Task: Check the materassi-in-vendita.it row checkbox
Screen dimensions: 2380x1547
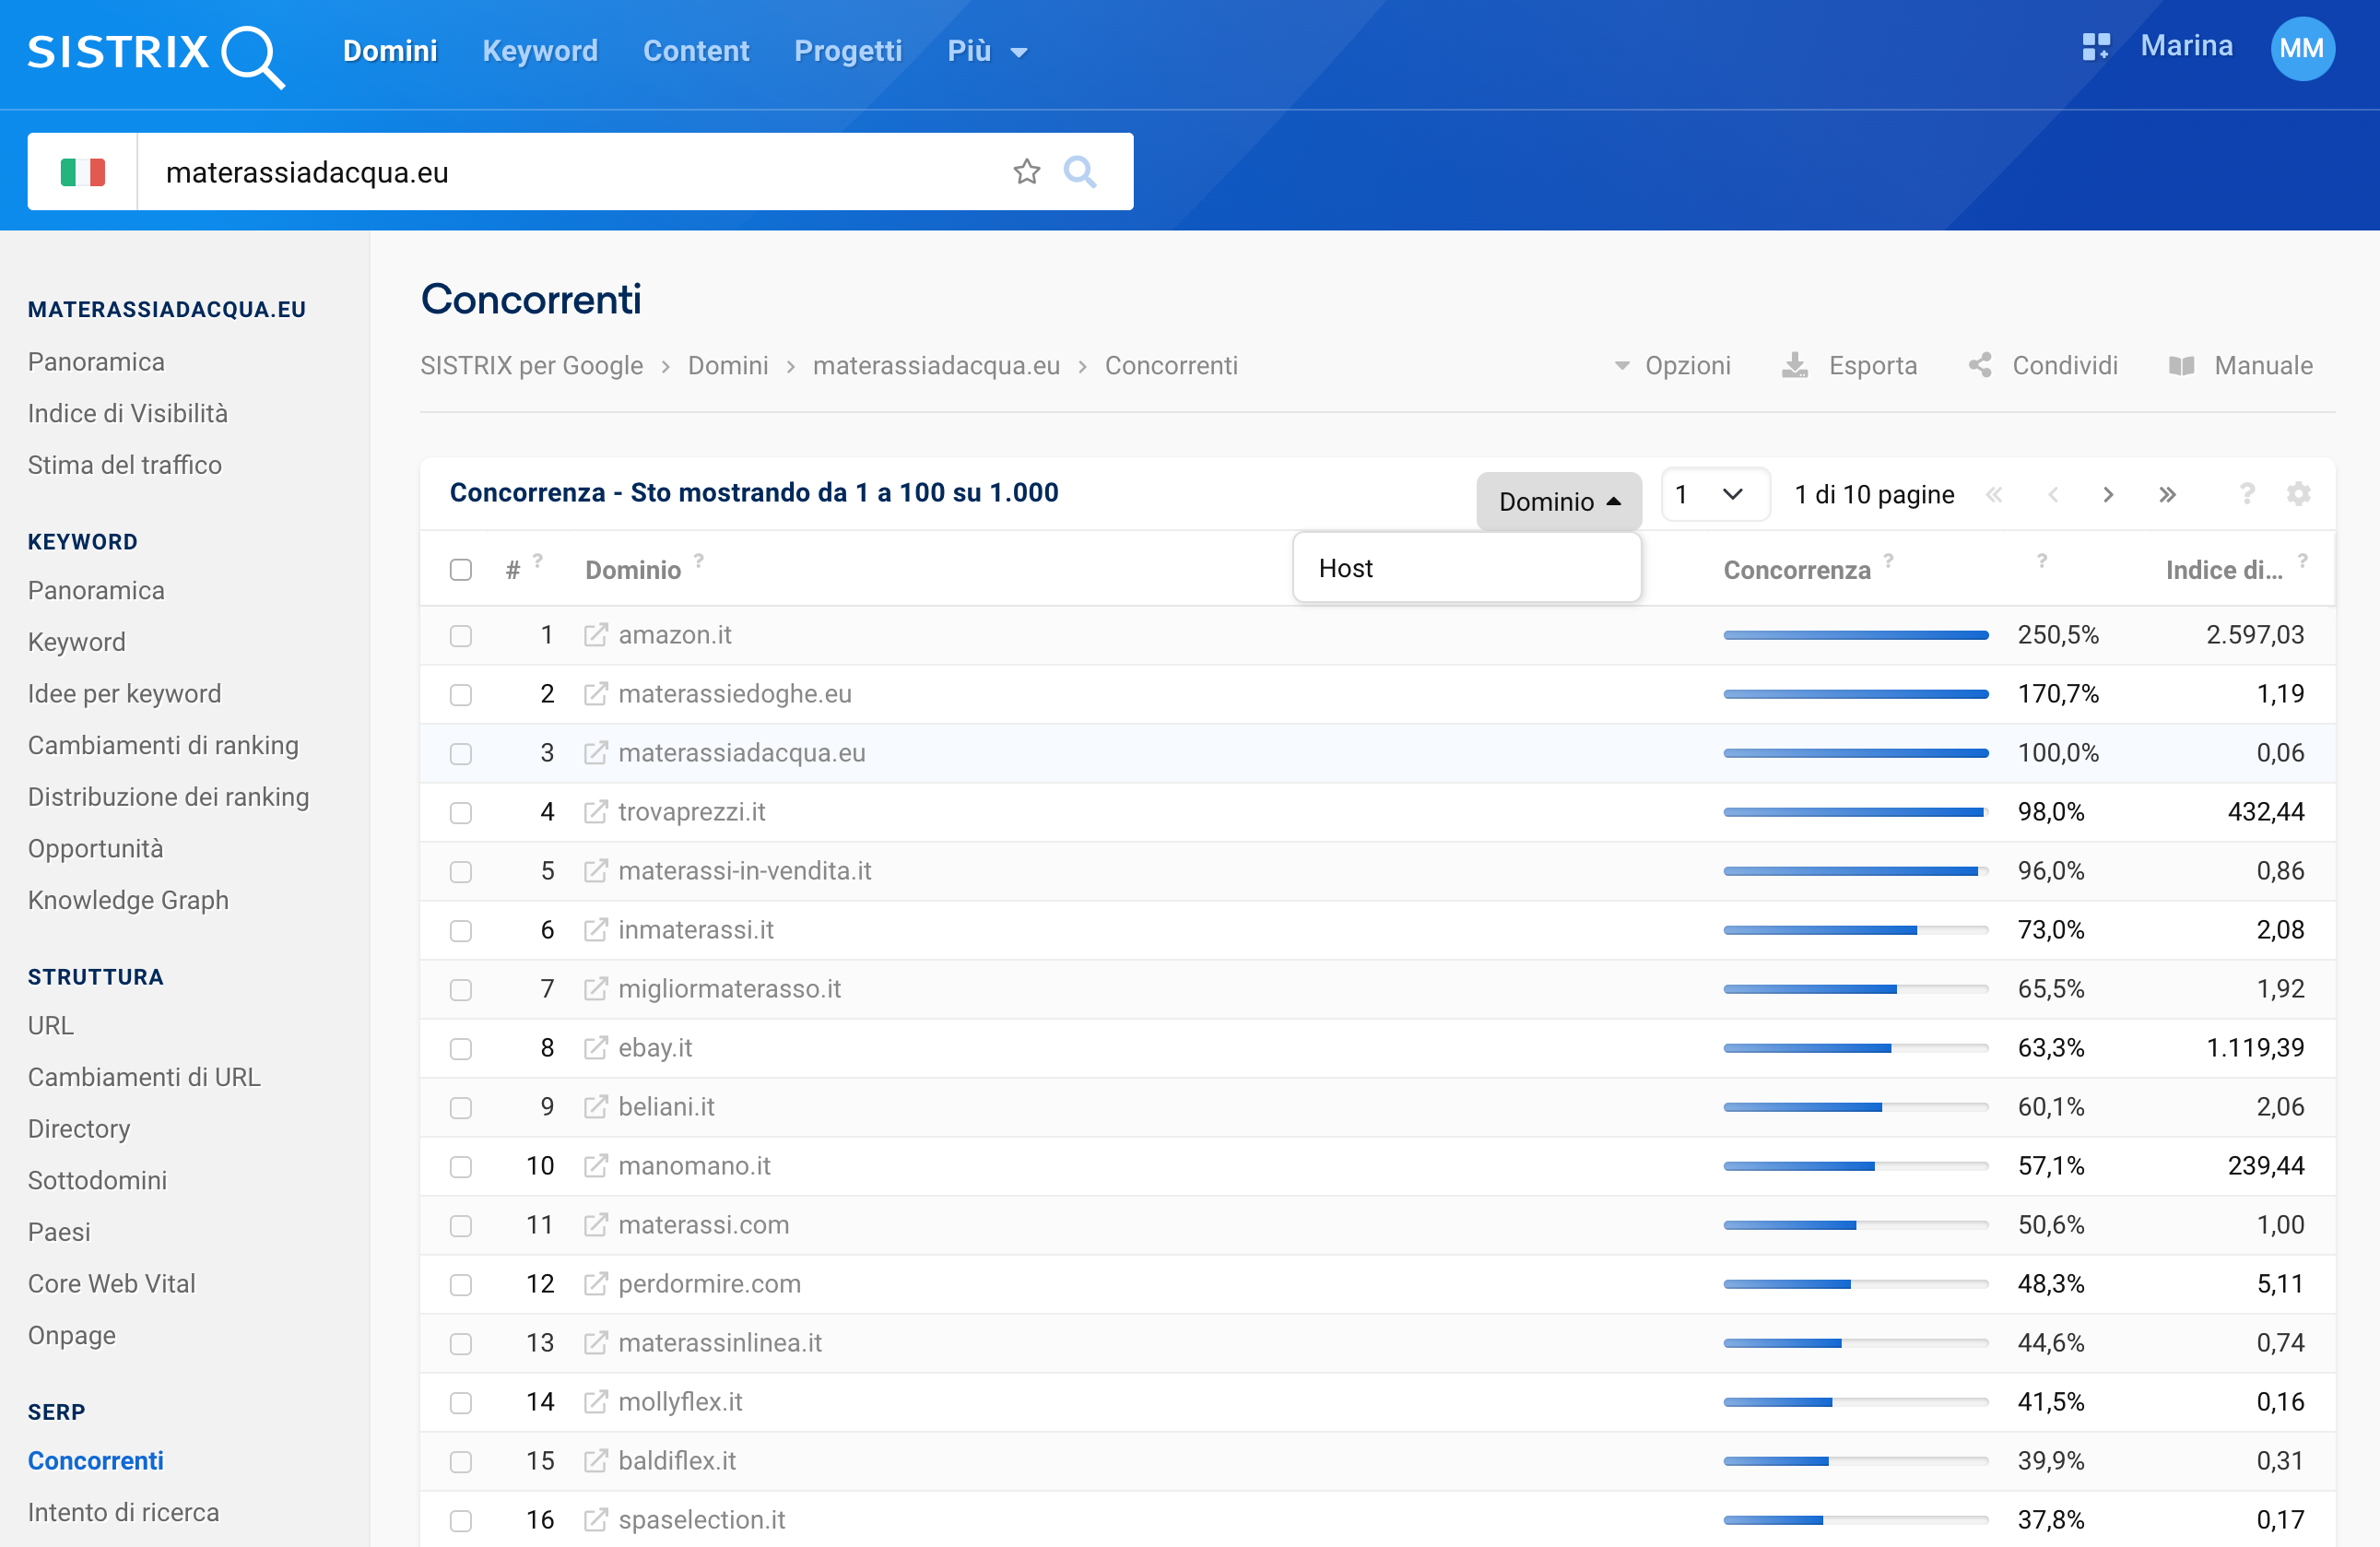Action: (461, 872)
